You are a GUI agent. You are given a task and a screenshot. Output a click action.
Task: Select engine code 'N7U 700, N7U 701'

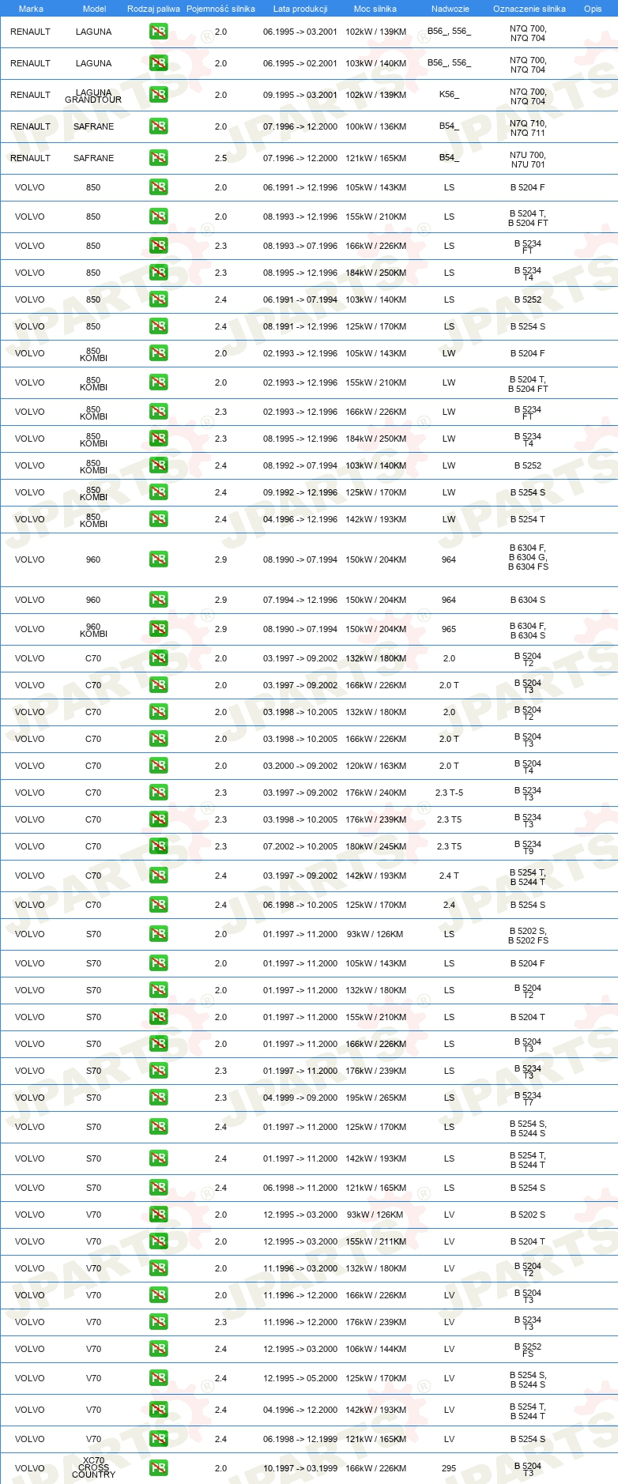coord(528,160)
